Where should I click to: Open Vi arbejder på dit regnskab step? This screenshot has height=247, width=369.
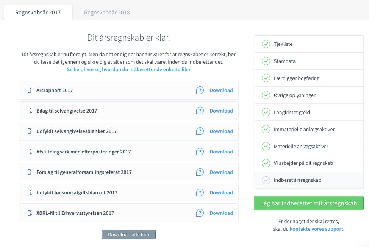click(309, 163)
